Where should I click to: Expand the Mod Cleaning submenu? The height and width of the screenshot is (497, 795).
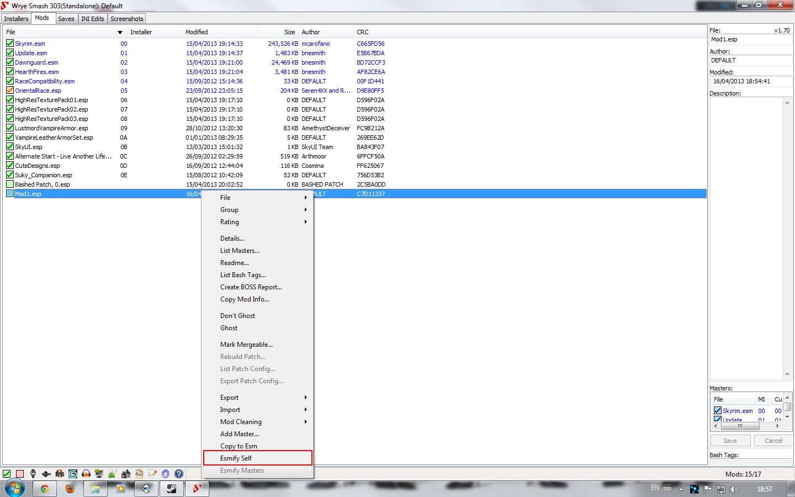click(x=258, y=422)
